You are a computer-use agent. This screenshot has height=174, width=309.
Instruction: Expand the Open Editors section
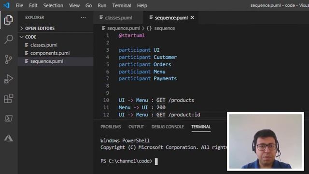[21, 29]
